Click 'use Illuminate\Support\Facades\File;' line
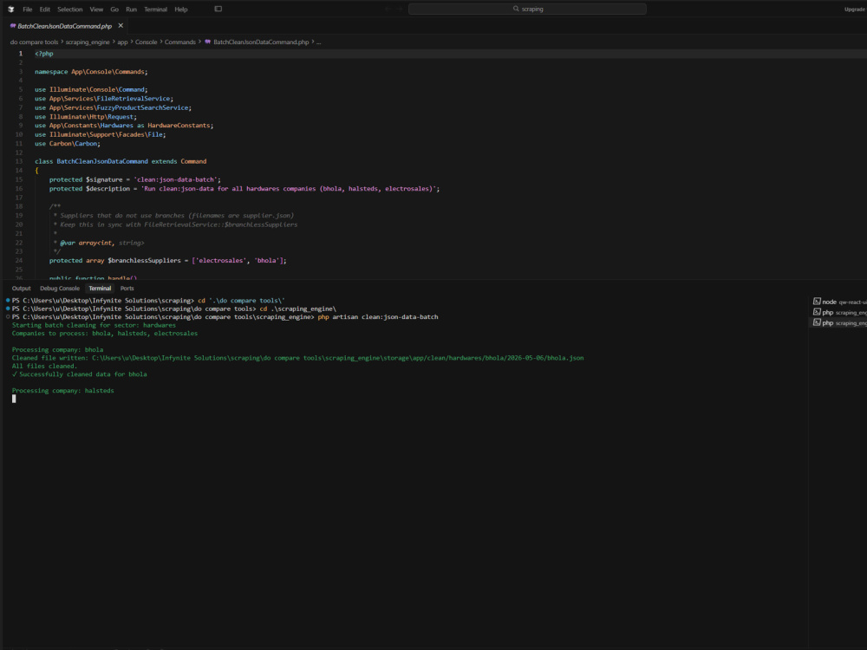This screenshot has width=867, height=650. click(100, 134)
